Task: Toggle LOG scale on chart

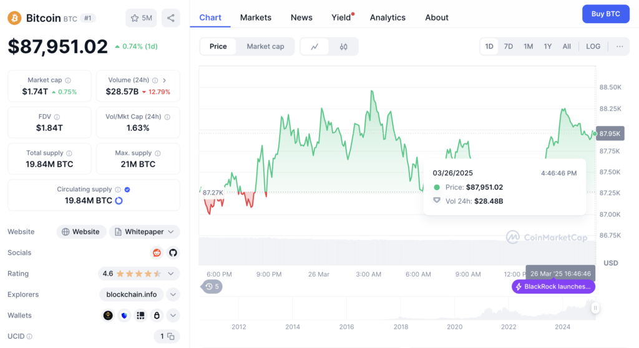Action: pos(593,46)
